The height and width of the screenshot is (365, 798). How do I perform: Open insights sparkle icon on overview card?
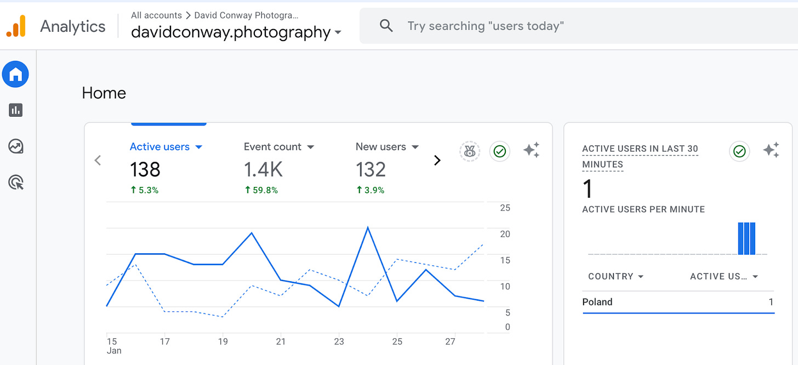[531, 150]
